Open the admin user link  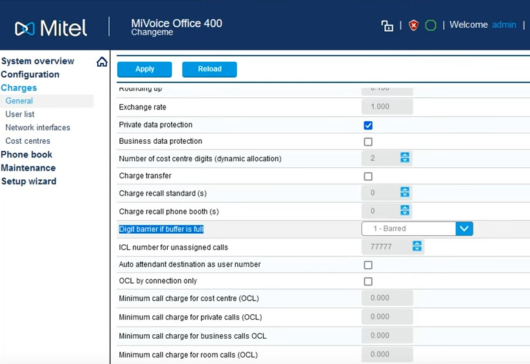click(x=504, y=25)
